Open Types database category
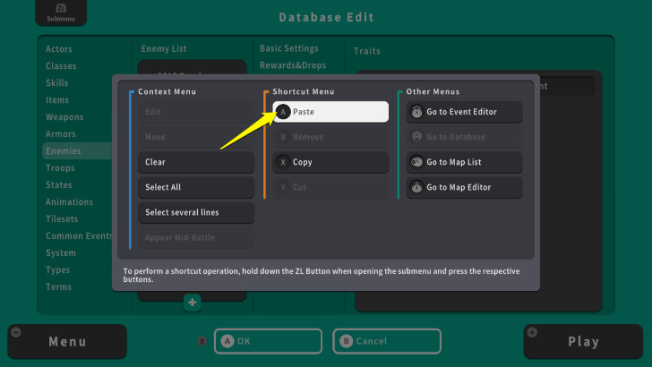The height and width of the screenshot is (367, 652). [58, 270]
